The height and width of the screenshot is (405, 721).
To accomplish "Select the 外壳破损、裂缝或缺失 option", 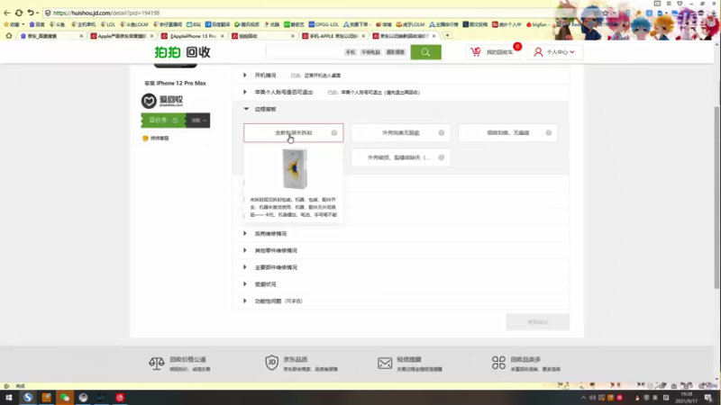I will pyautogui.click(x=401, y=157).
